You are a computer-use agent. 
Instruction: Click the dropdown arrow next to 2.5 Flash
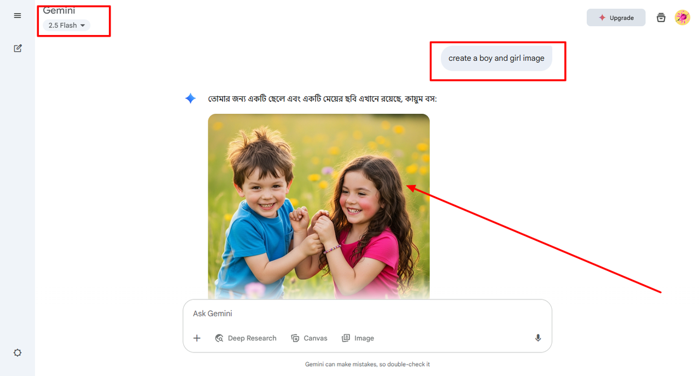[x=83, y=26]
